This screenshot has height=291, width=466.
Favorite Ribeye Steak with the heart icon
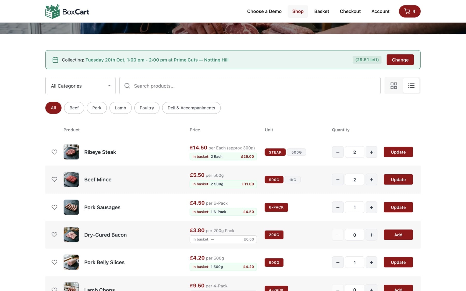tap(54, 152)
